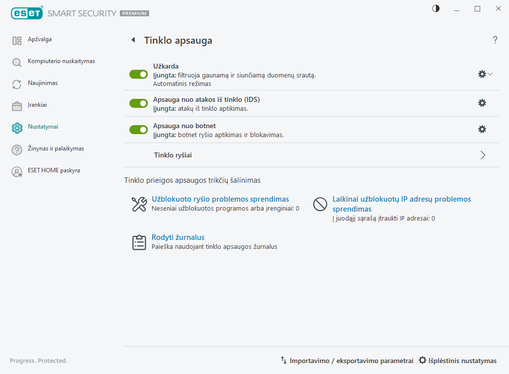Image resolution: width=509 pixels, height=374 pixels.
Task: Click the IDS protection gear icon
Action: point(482,103)
